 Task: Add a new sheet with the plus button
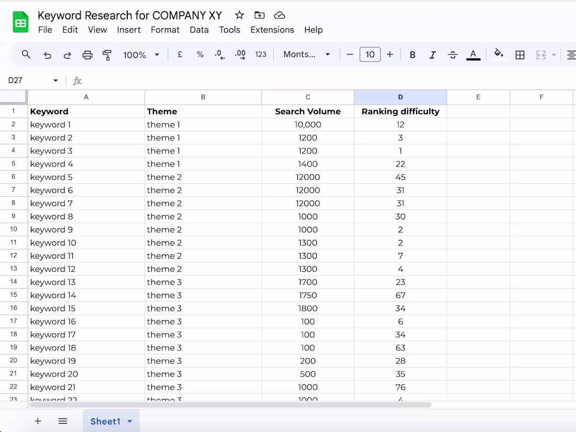coord(38,421)
